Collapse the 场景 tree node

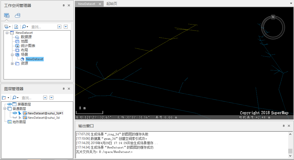click(x=12, y=55)
